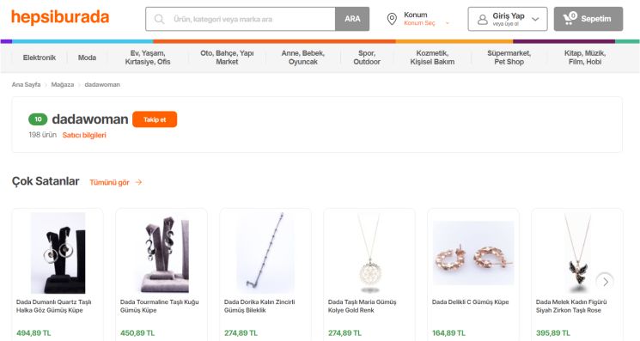Open Kozmetik, Kişisel Bakım category
Viewport: 640px width, 341px height.
point(432,58)
